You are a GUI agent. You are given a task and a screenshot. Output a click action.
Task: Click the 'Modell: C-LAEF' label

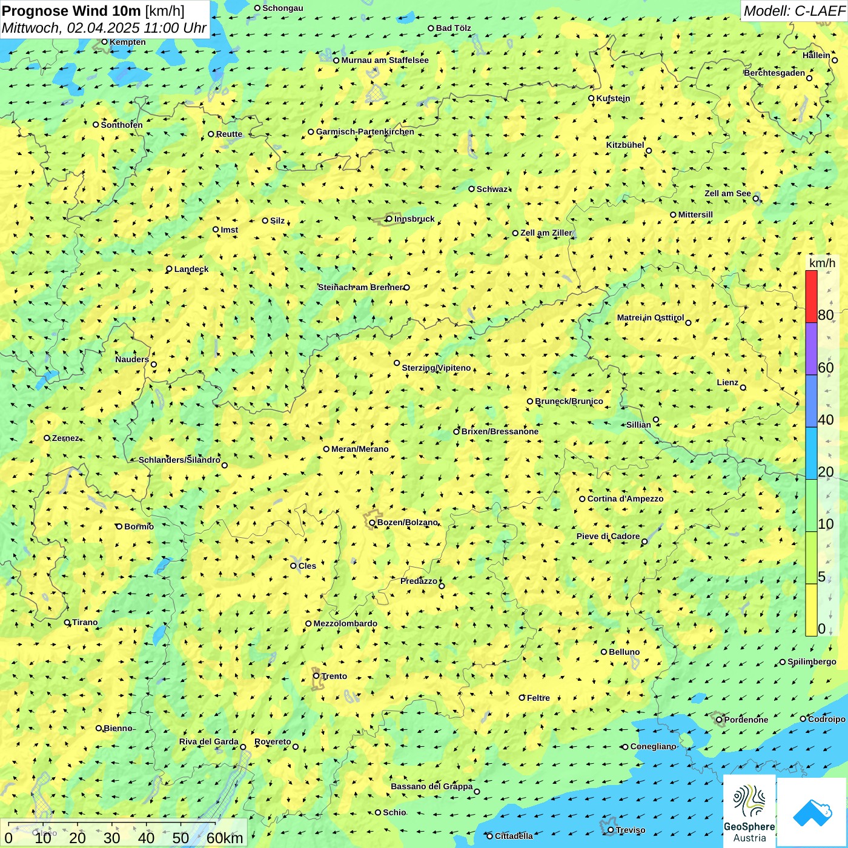pyautogui.click(x=794, y=11)
